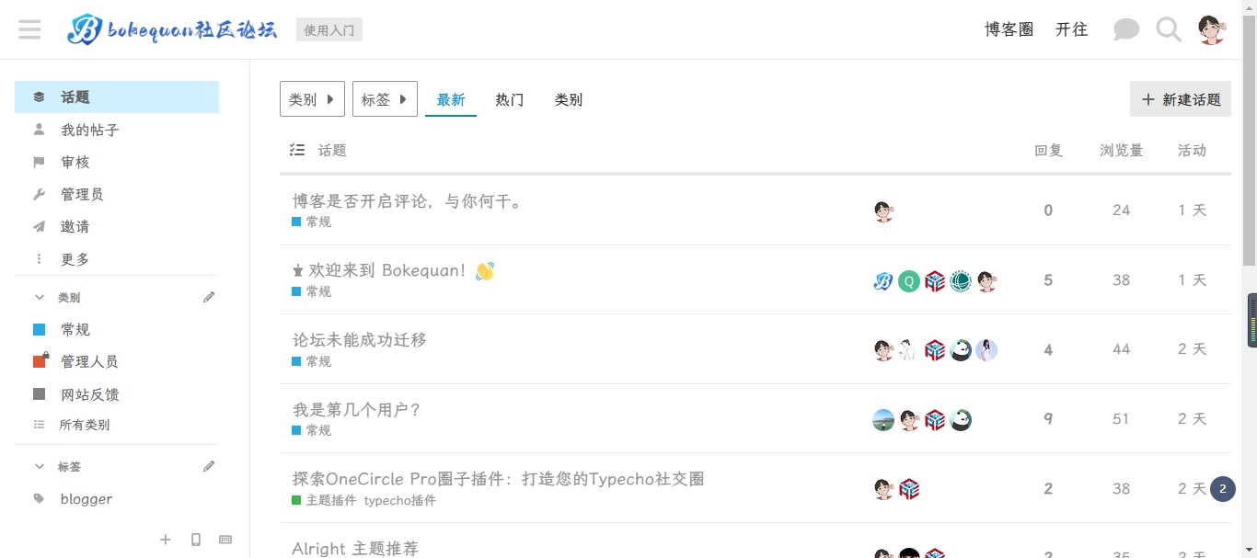Screen dimensions: 1257x558
Task: Open the search magnifier icon
Action: click(1169, 29)
